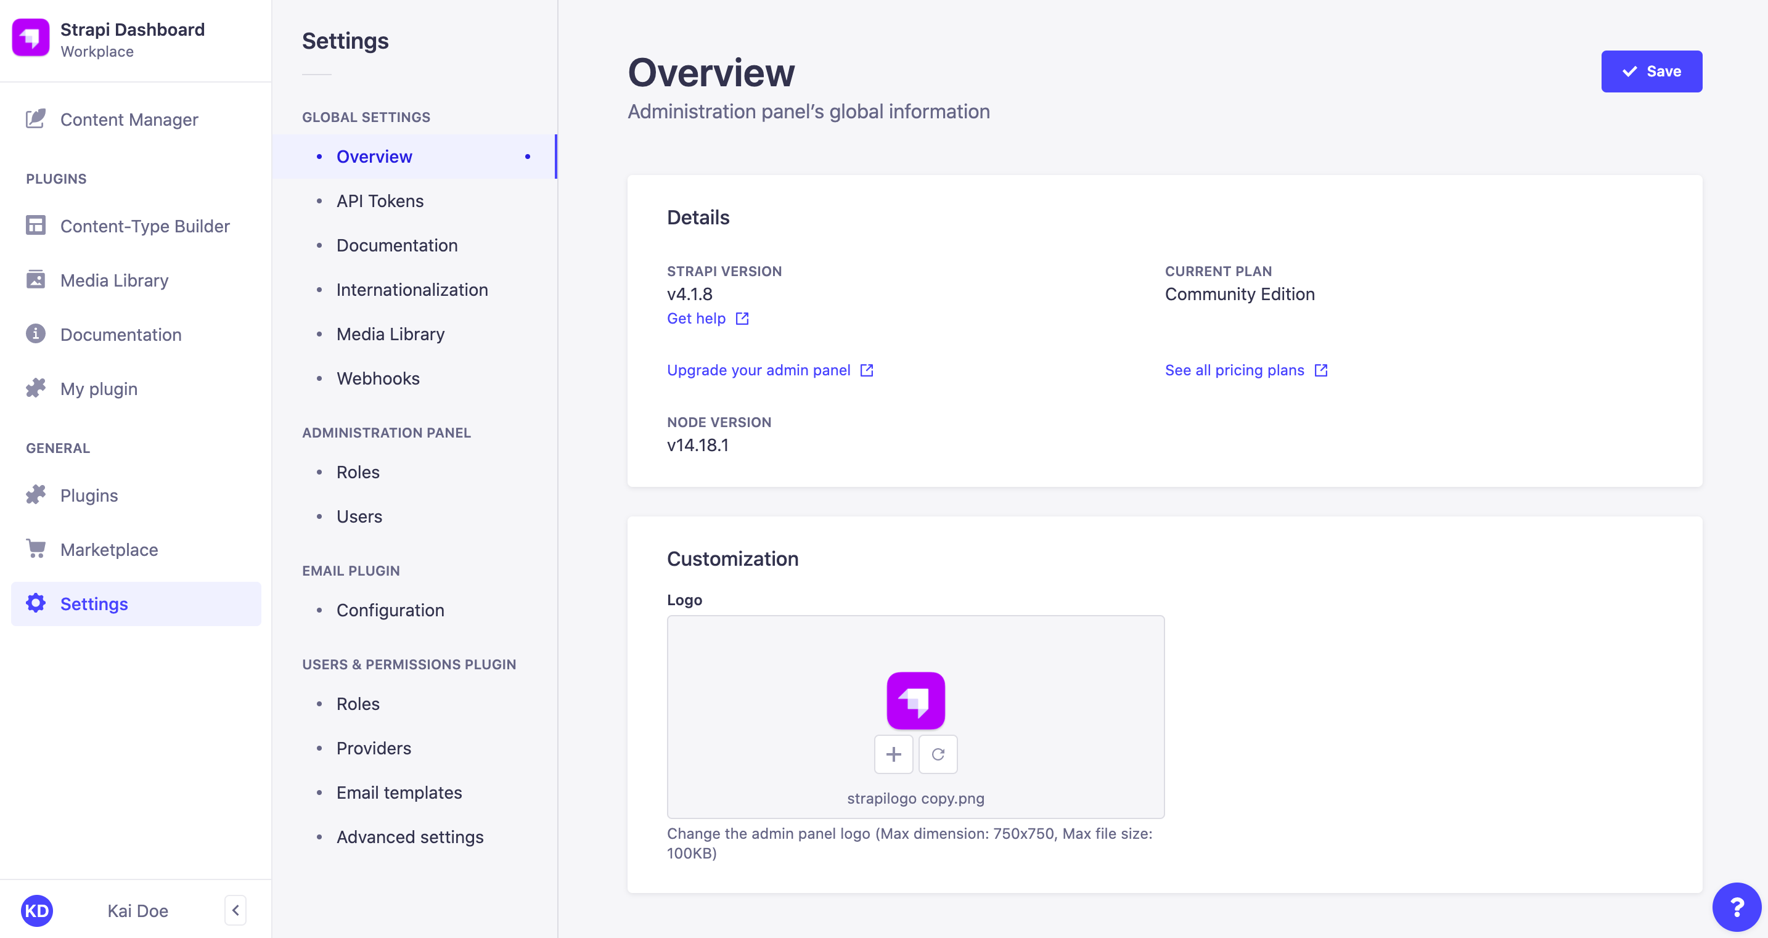Open My plugin from the Plugins section
Image resolution: width=1768 pixels, height=938 pixels.
[98, 388]
